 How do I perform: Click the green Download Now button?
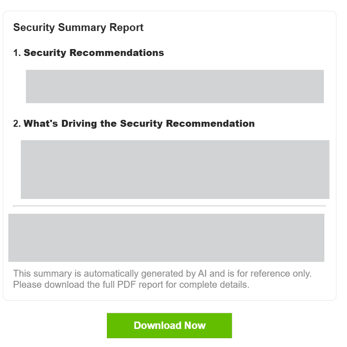(169, 325)
